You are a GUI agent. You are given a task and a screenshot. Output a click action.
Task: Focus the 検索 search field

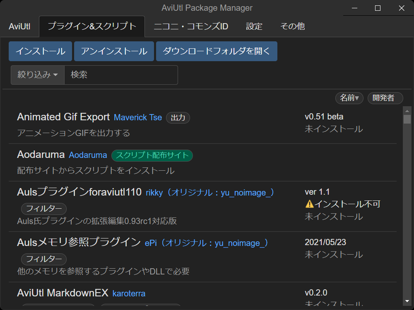tap(121, 75)
